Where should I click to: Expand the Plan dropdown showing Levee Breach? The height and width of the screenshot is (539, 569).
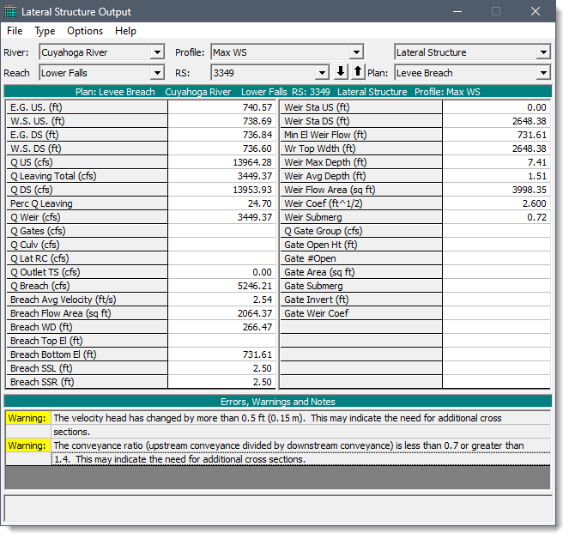tap(542, 73)
